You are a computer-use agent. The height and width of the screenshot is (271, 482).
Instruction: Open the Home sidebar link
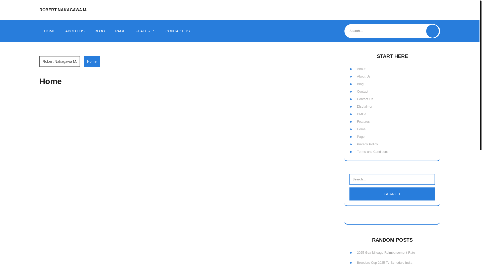click(361, 129)
